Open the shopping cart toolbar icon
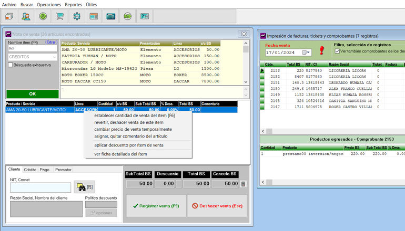The image size is (405, 231). [60, 16]
